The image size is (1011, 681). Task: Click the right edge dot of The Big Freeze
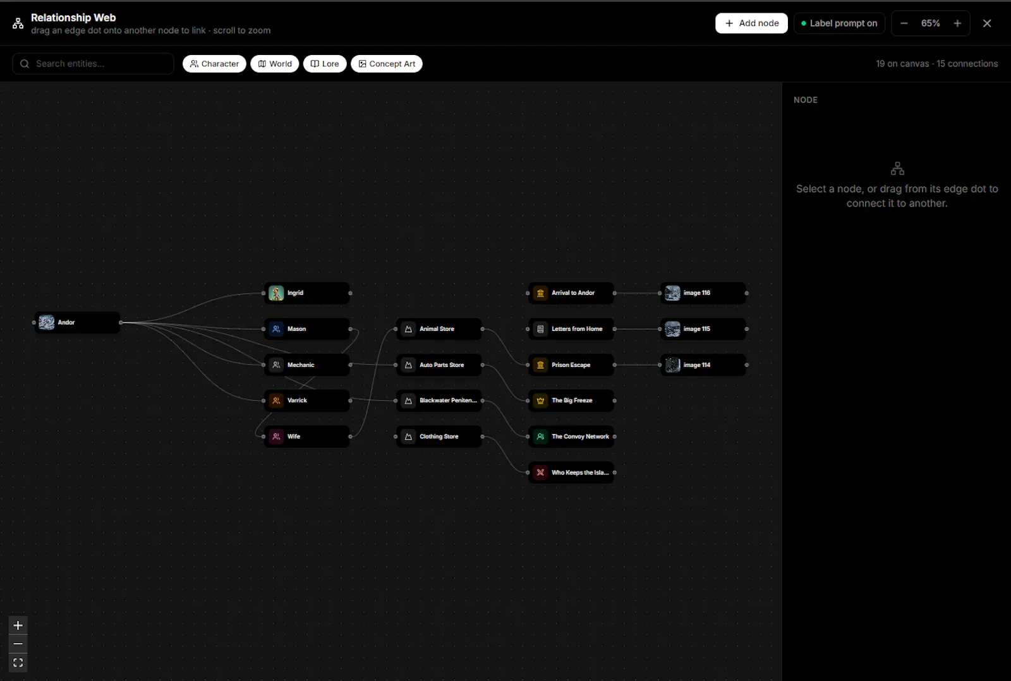click(x=614, y=401)
